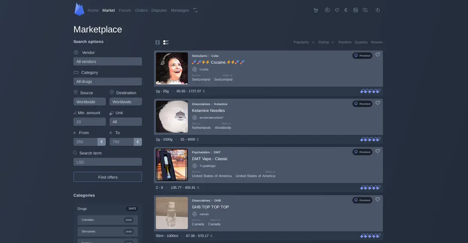Click the exchange arrows icon beside Messages

pos(195,10)
